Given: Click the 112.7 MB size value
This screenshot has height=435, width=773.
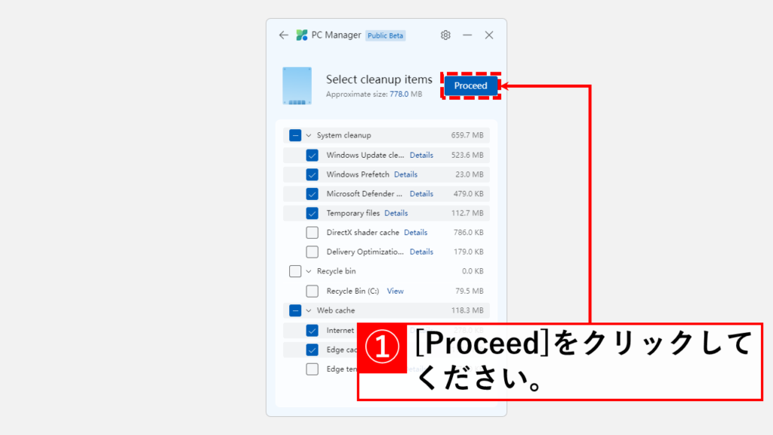Looking at the screenshot, I should click(x=467, y=213).
